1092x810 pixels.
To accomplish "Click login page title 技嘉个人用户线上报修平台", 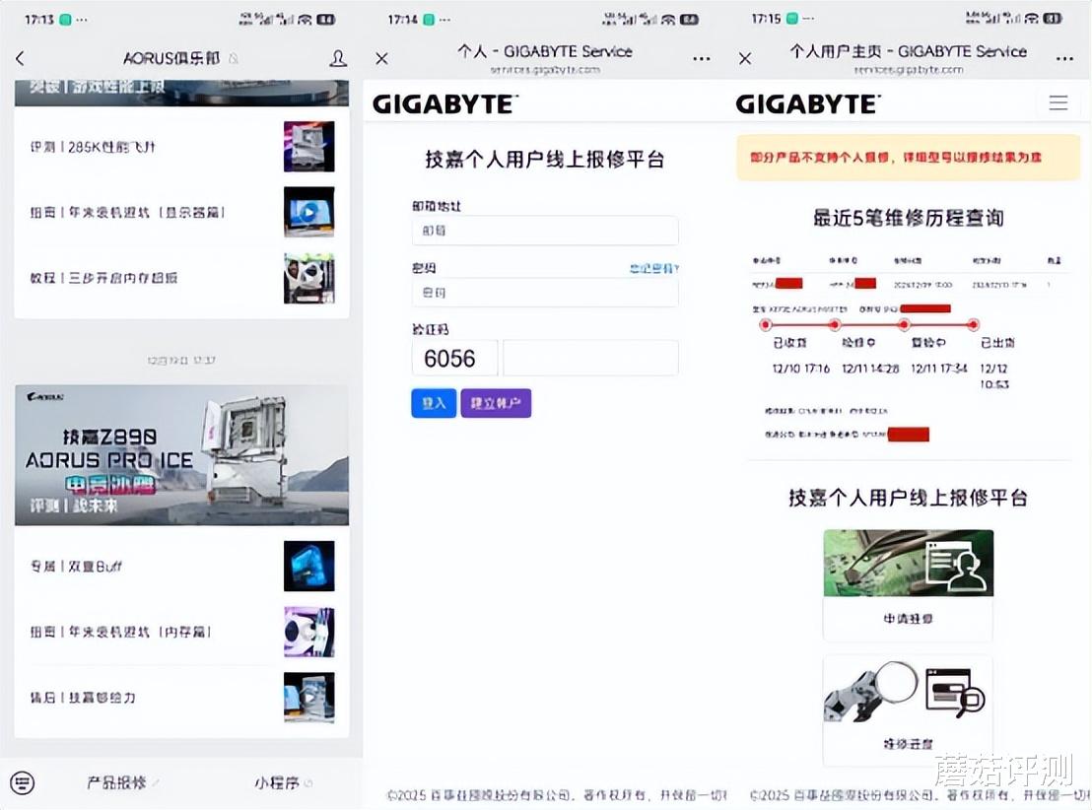I will [545, 160].
